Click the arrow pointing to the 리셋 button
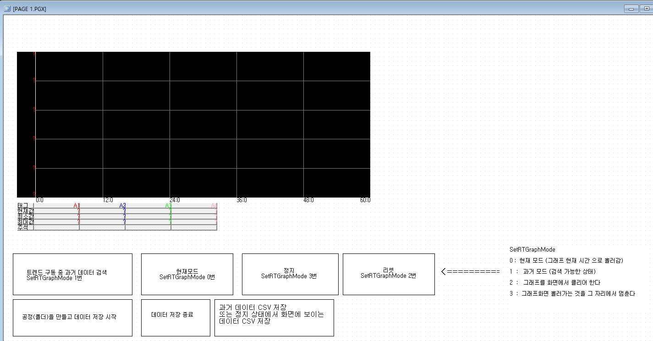Image resolution: width=653 pixels, height=341 pixels. click(x=470, y=272)
